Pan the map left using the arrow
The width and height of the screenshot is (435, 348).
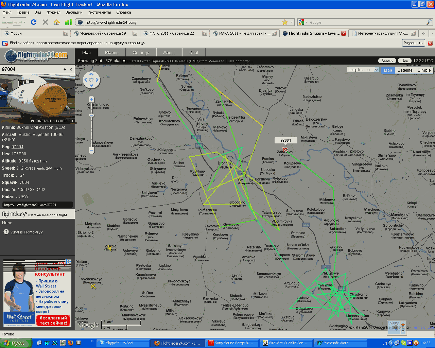[x=86, y=80]
